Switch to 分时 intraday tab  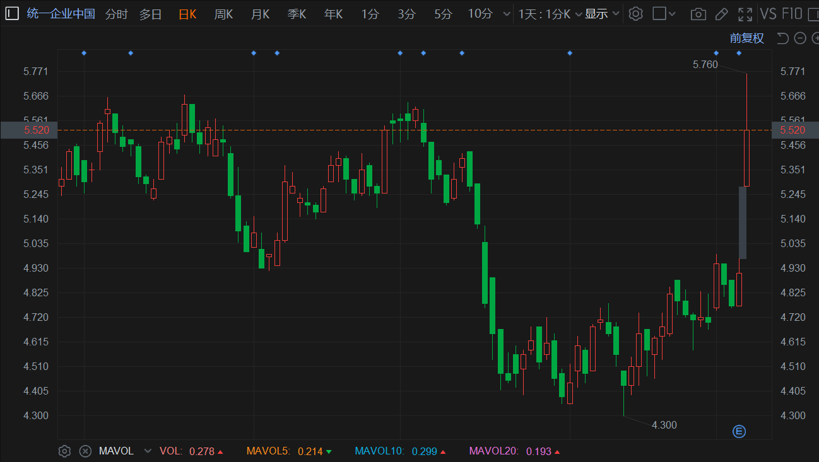tap(116, 14)
